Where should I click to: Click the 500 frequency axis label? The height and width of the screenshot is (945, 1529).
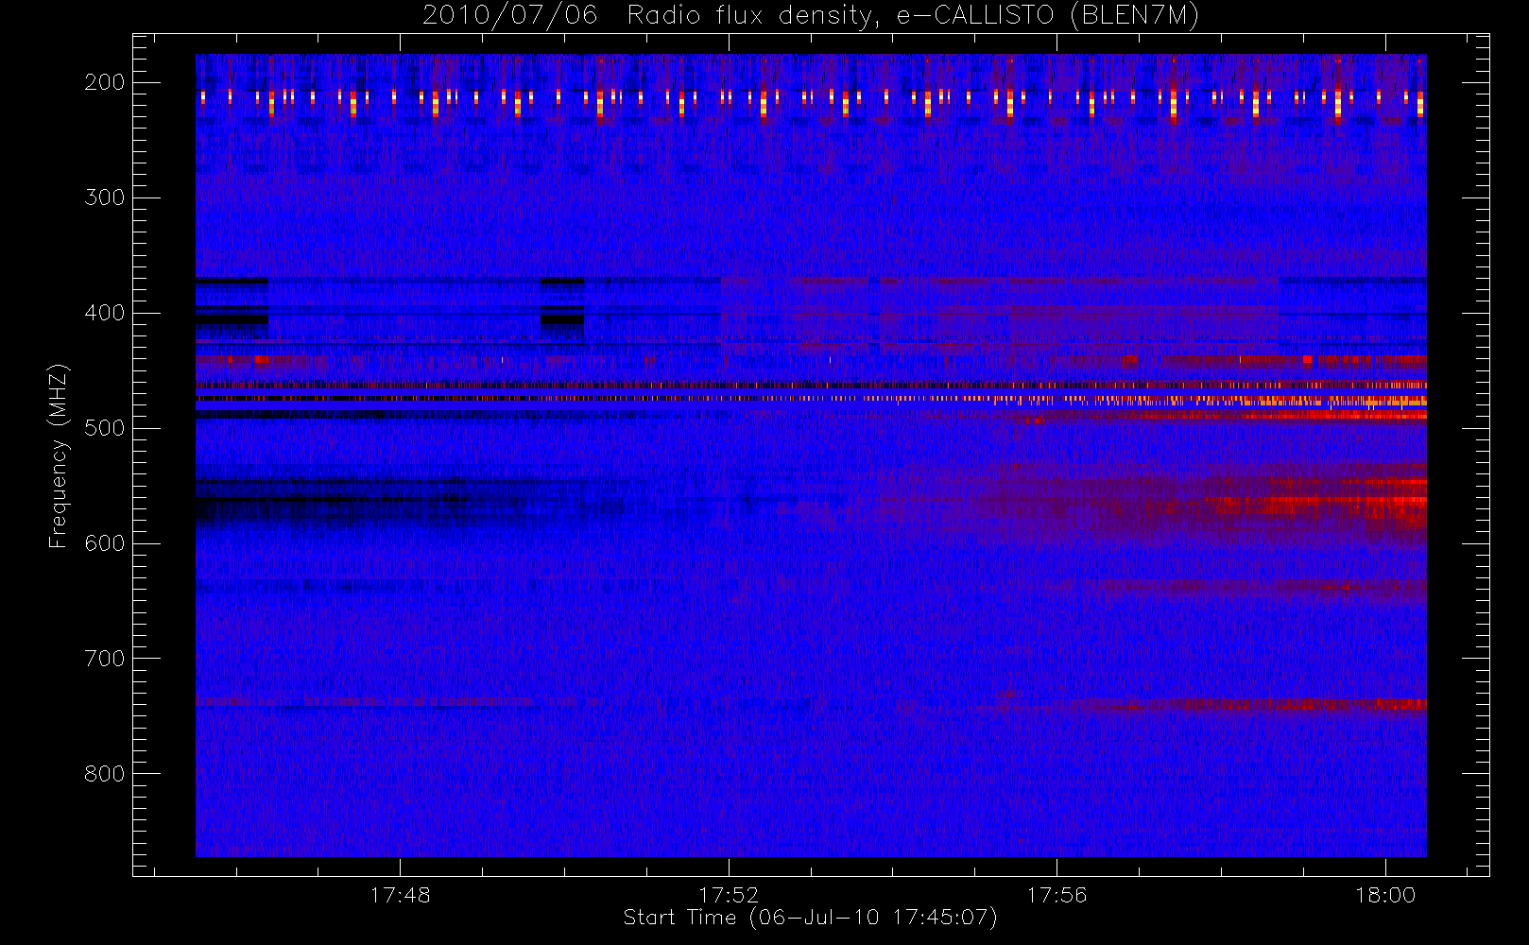coord(105,428)
